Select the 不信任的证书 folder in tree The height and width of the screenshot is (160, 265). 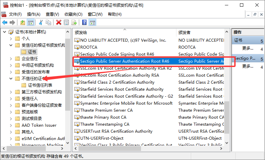(33, 79)
